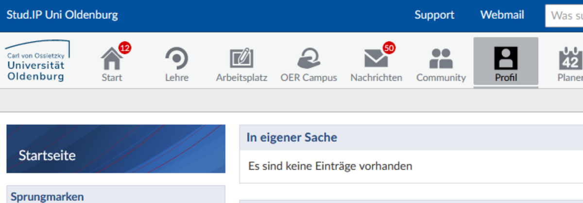Open the Nachrichten envelope icon

(x=376, y=59)
